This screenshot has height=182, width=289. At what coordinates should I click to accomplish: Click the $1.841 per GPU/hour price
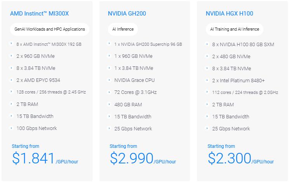click(33, 158)
